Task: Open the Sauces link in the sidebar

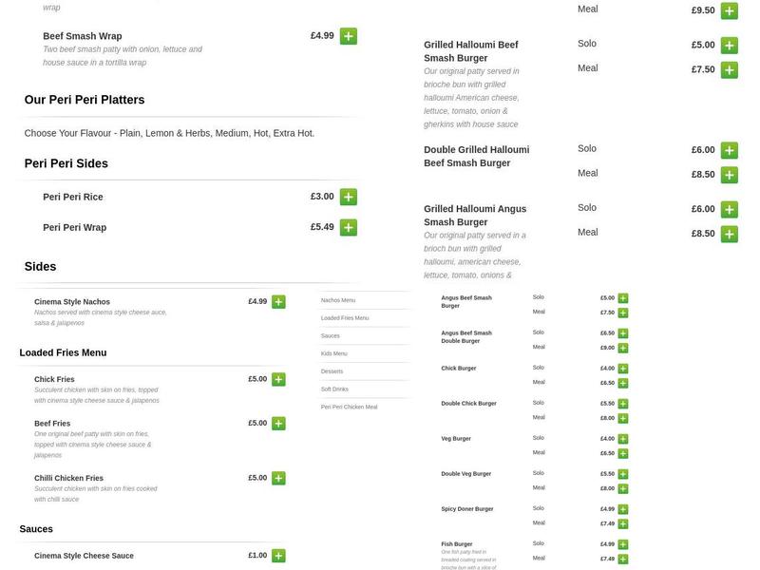Action: click(x=330, y=334)
